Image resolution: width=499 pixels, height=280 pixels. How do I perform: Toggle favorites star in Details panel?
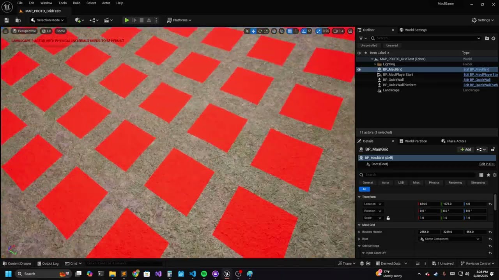[x=488, y=175]
